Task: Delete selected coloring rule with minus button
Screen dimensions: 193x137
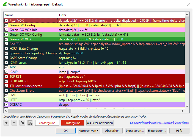Action: (14, 123)
